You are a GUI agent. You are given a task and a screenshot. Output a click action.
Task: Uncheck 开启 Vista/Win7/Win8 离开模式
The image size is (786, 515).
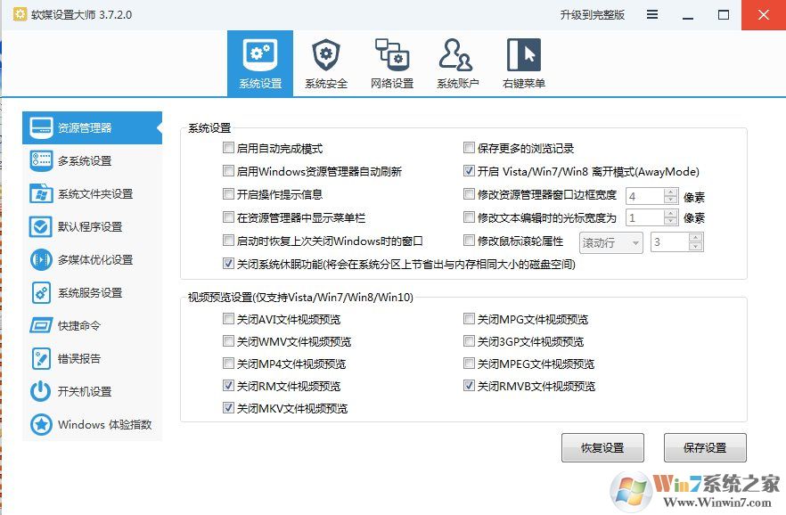point(469,170)
